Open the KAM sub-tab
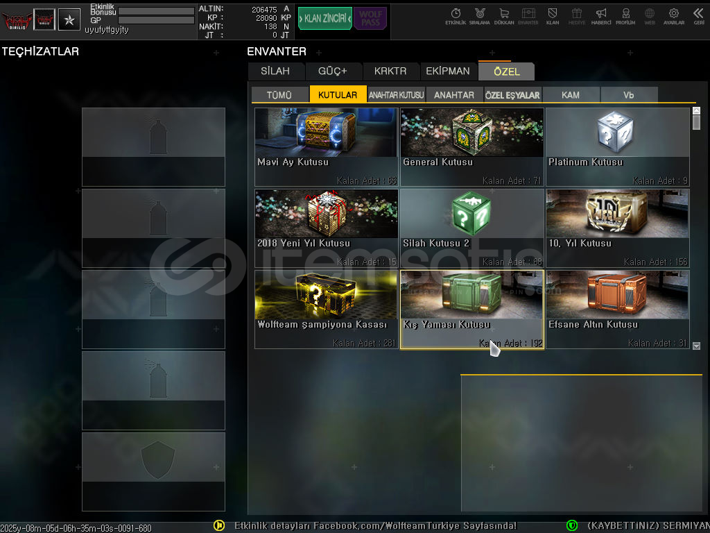 click(x=571, y=94)
